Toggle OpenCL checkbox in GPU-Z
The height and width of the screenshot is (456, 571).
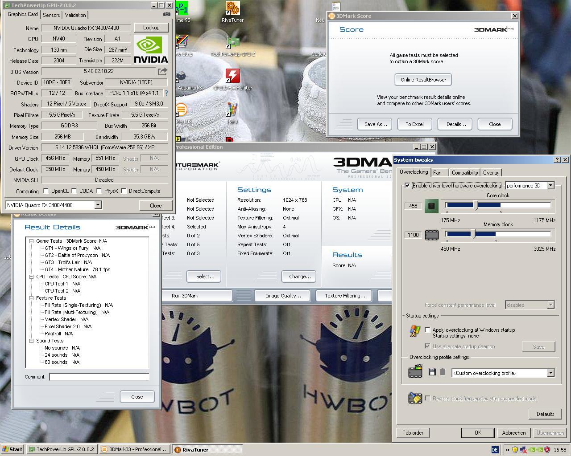[x=46, y=191]
